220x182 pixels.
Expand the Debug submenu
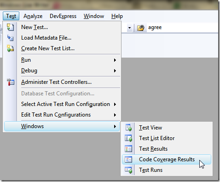pyautogui.click(x=62, y=70)
